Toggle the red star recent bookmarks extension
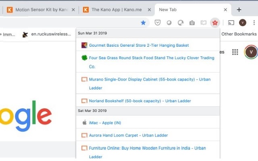 point(215,23)
